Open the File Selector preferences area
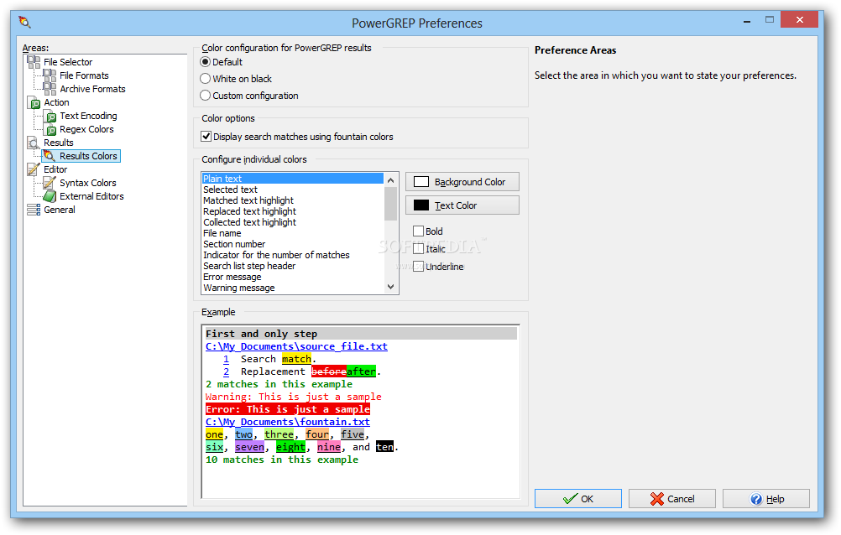The image size is (841, 535). [x=68, y=62]
